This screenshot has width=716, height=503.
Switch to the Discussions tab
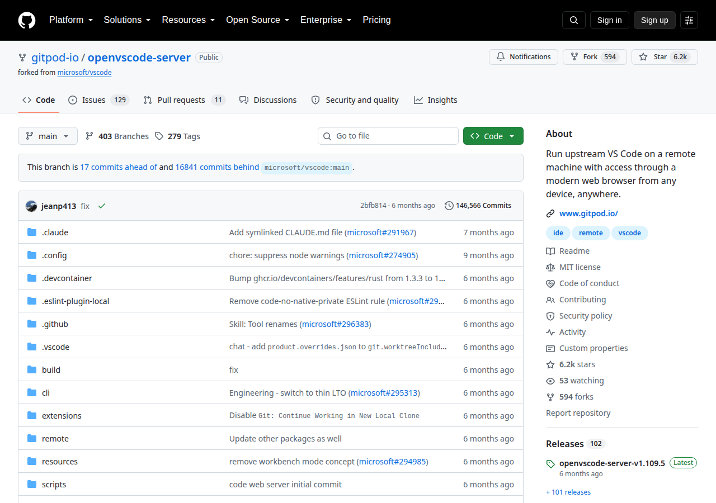point(268,100)
